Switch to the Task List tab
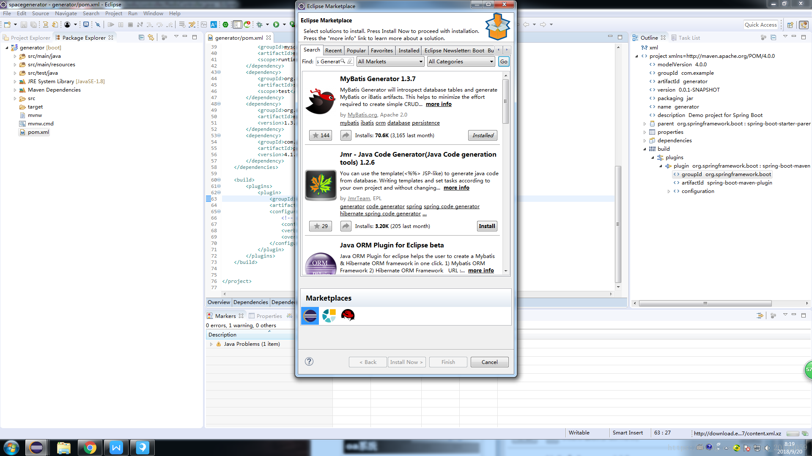The height and width of the screenshot is (456, 812). coord(685,38)
